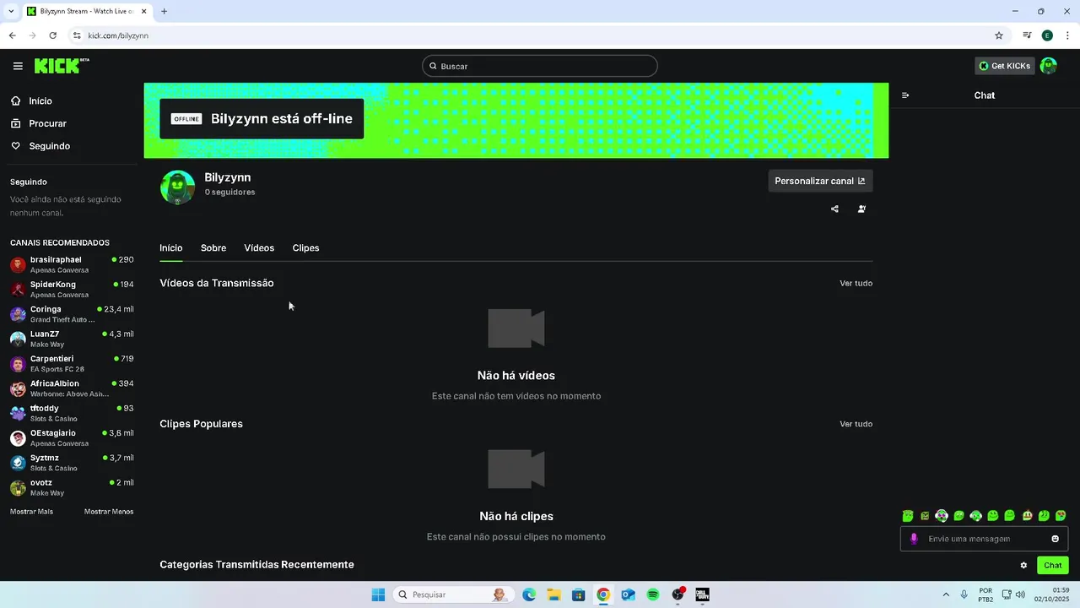Focus the Buscar search field
This screenshot has width=1080, height=608.
(x=540, y=66)
